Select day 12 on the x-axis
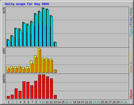The image size is (134, 105). (51, 102)
